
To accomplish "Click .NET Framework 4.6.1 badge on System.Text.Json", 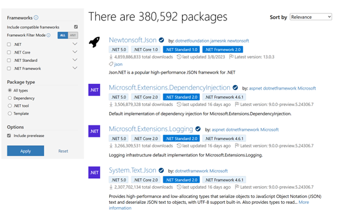I will pos(224,180).
